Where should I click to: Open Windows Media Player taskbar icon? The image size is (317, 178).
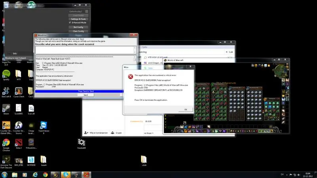coord(25,175)
